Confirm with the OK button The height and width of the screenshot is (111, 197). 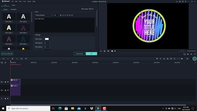pyautogui.click(x=91, y=54)
